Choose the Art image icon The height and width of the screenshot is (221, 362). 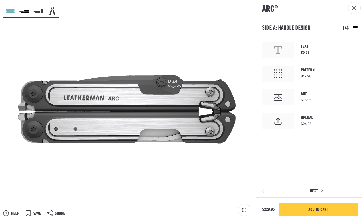coord(278,97)
